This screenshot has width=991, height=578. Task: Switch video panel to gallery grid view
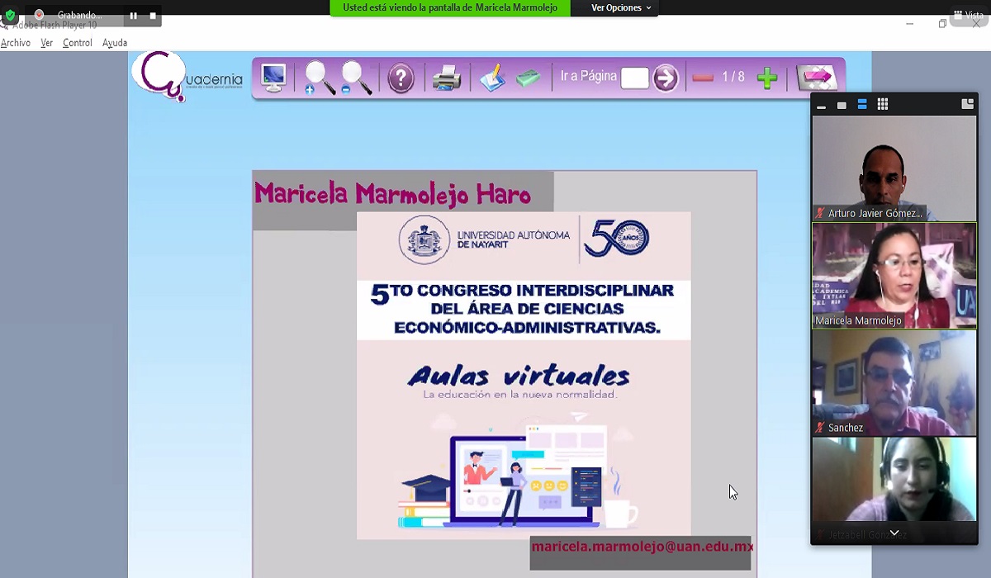click(883, 105)
